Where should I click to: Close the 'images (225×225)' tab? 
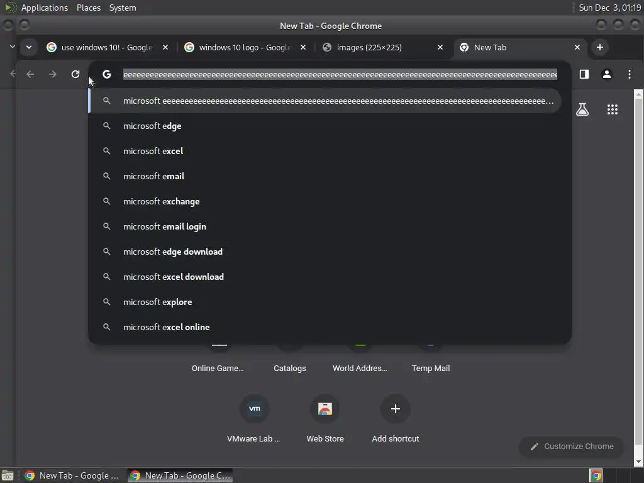click(x=440, y=47)
